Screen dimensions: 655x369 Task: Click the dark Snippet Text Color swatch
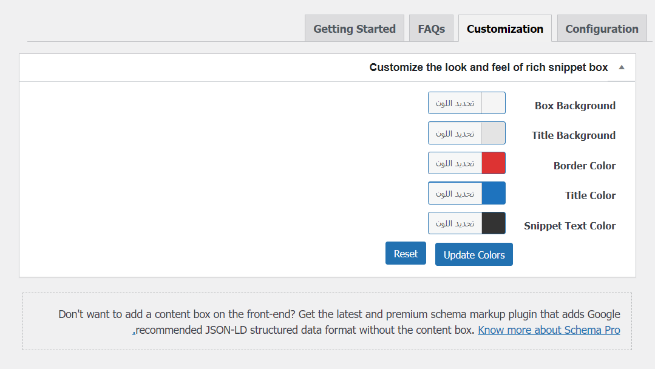point(494,223)
